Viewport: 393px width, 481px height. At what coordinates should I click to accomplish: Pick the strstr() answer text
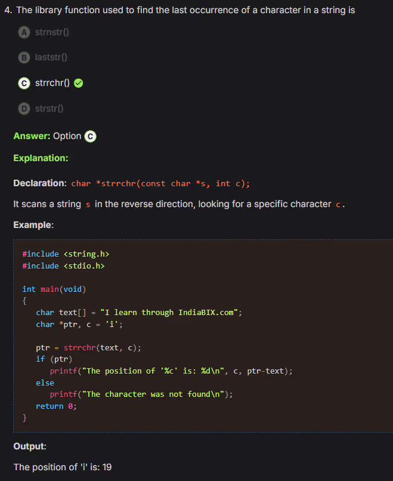49,109
